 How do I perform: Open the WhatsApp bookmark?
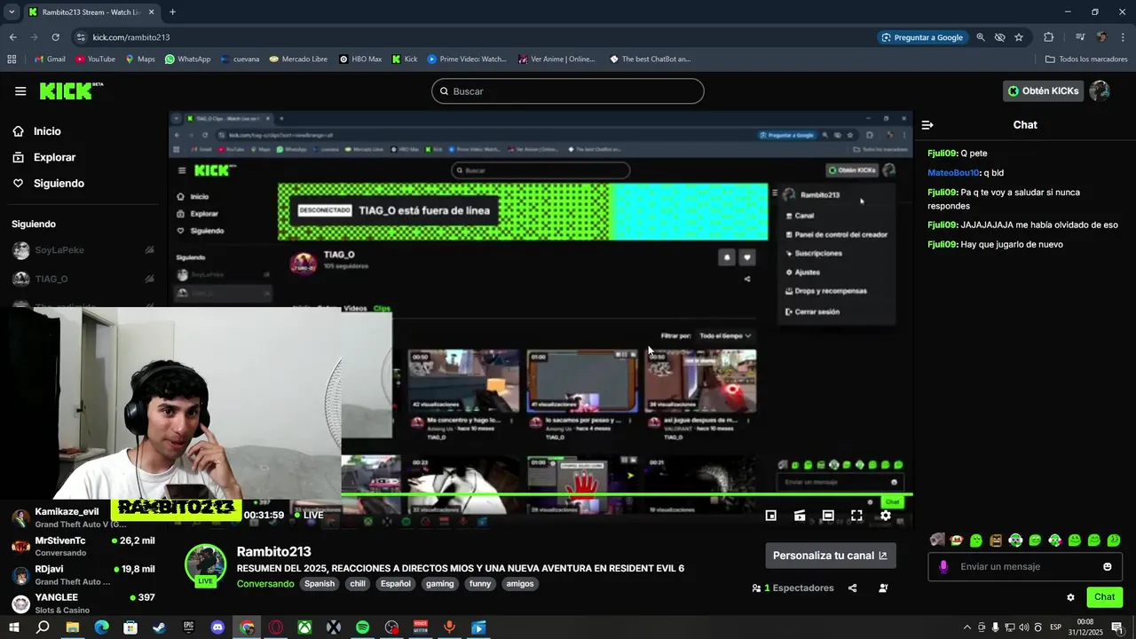187,59
